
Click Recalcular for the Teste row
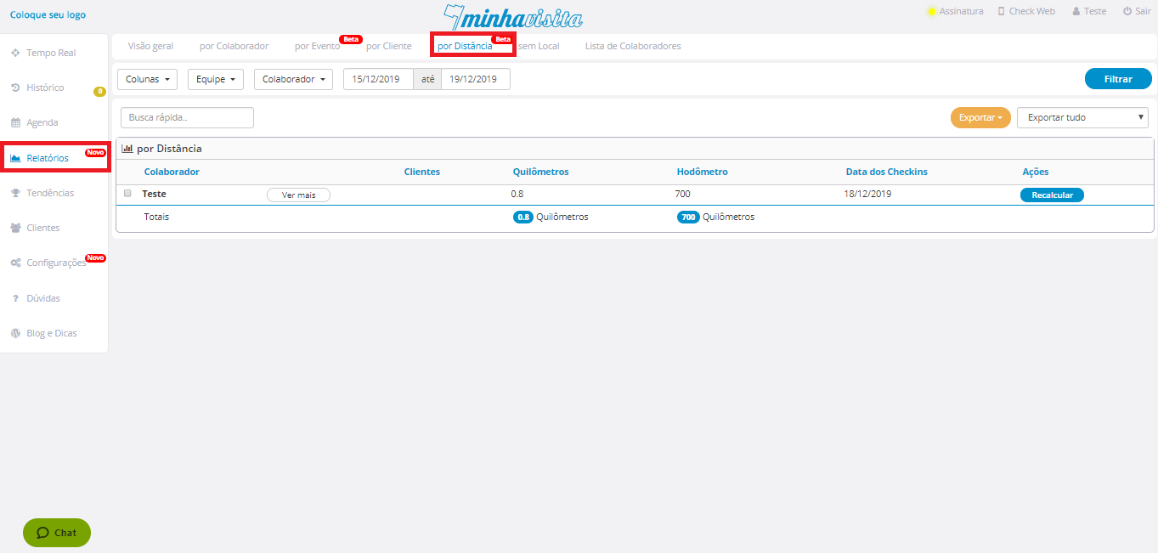pos(1052,195)
